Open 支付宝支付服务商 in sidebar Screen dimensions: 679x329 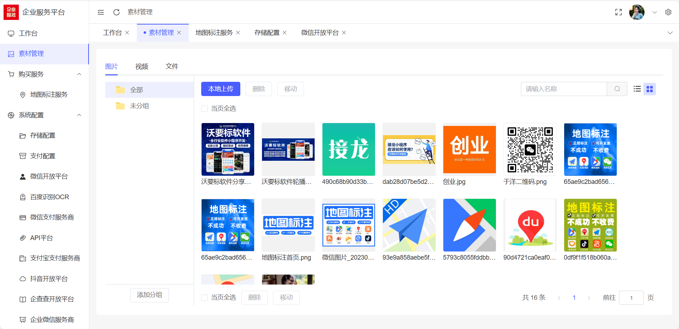44,258
